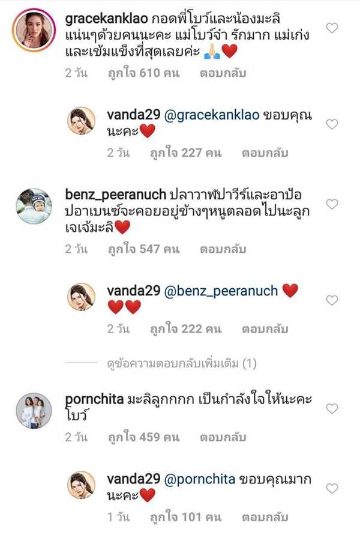The image size is (360, 538).
Task: Reply to vanda29's one-day-old comment
Action: [265, 517]
